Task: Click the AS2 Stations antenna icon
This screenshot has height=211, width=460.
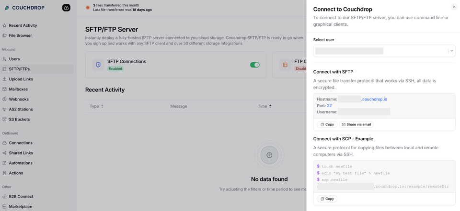Action: [x=4, y=109]
